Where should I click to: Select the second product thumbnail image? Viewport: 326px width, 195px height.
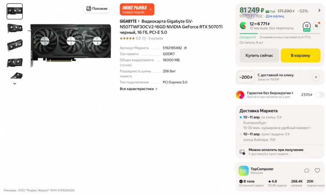pos(15,29)
